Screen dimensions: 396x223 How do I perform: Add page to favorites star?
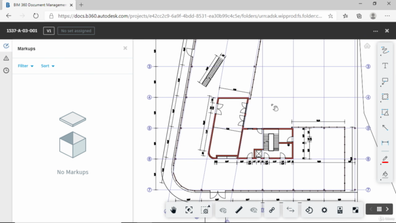click(x=330, y=16)
